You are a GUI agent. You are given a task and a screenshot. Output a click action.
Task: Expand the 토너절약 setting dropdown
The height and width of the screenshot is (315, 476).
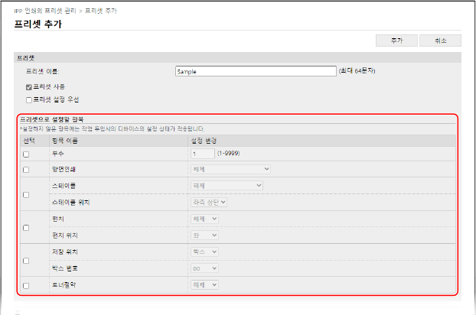click(204, 285)
